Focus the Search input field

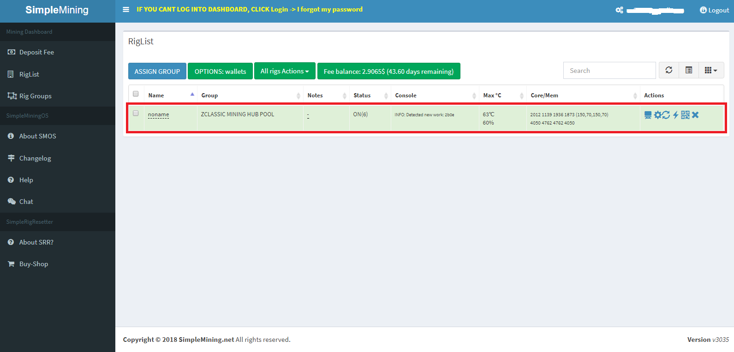609,71
